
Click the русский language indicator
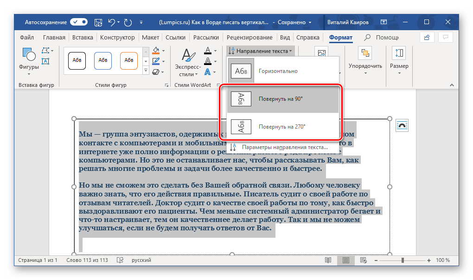click(141, 260)
